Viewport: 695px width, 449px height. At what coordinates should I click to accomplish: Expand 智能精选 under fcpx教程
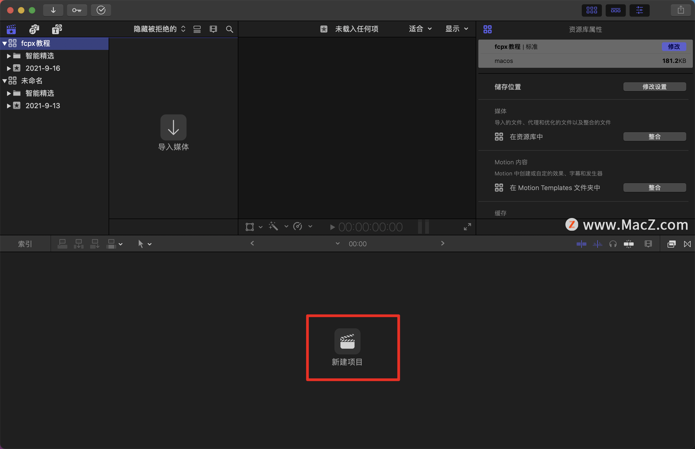tap(9, 56)
